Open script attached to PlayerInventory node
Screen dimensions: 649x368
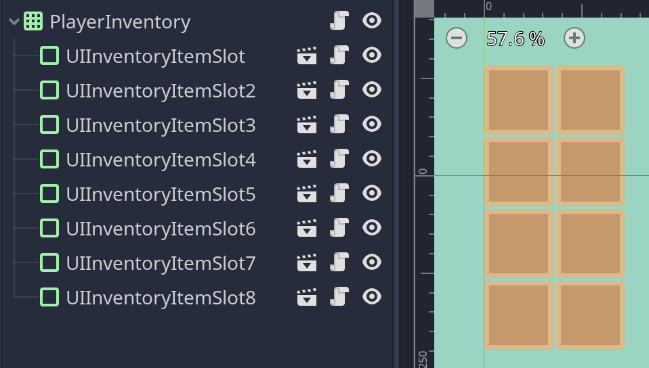339,21
